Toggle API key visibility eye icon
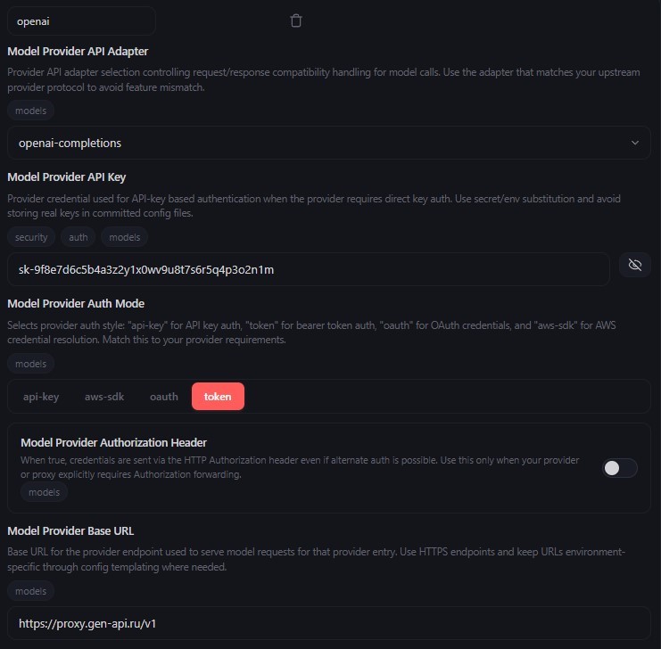 tap(634, 266)
